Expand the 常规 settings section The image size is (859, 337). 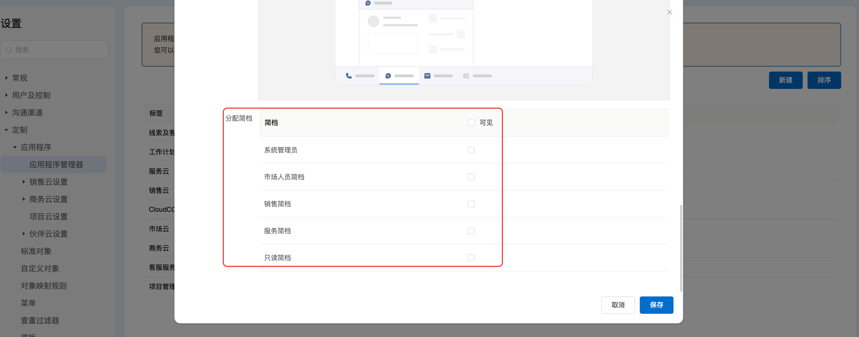[6, 78]
